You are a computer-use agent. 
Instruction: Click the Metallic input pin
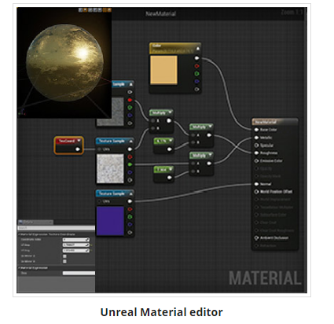pyautogui.click(x=256, y=138)
